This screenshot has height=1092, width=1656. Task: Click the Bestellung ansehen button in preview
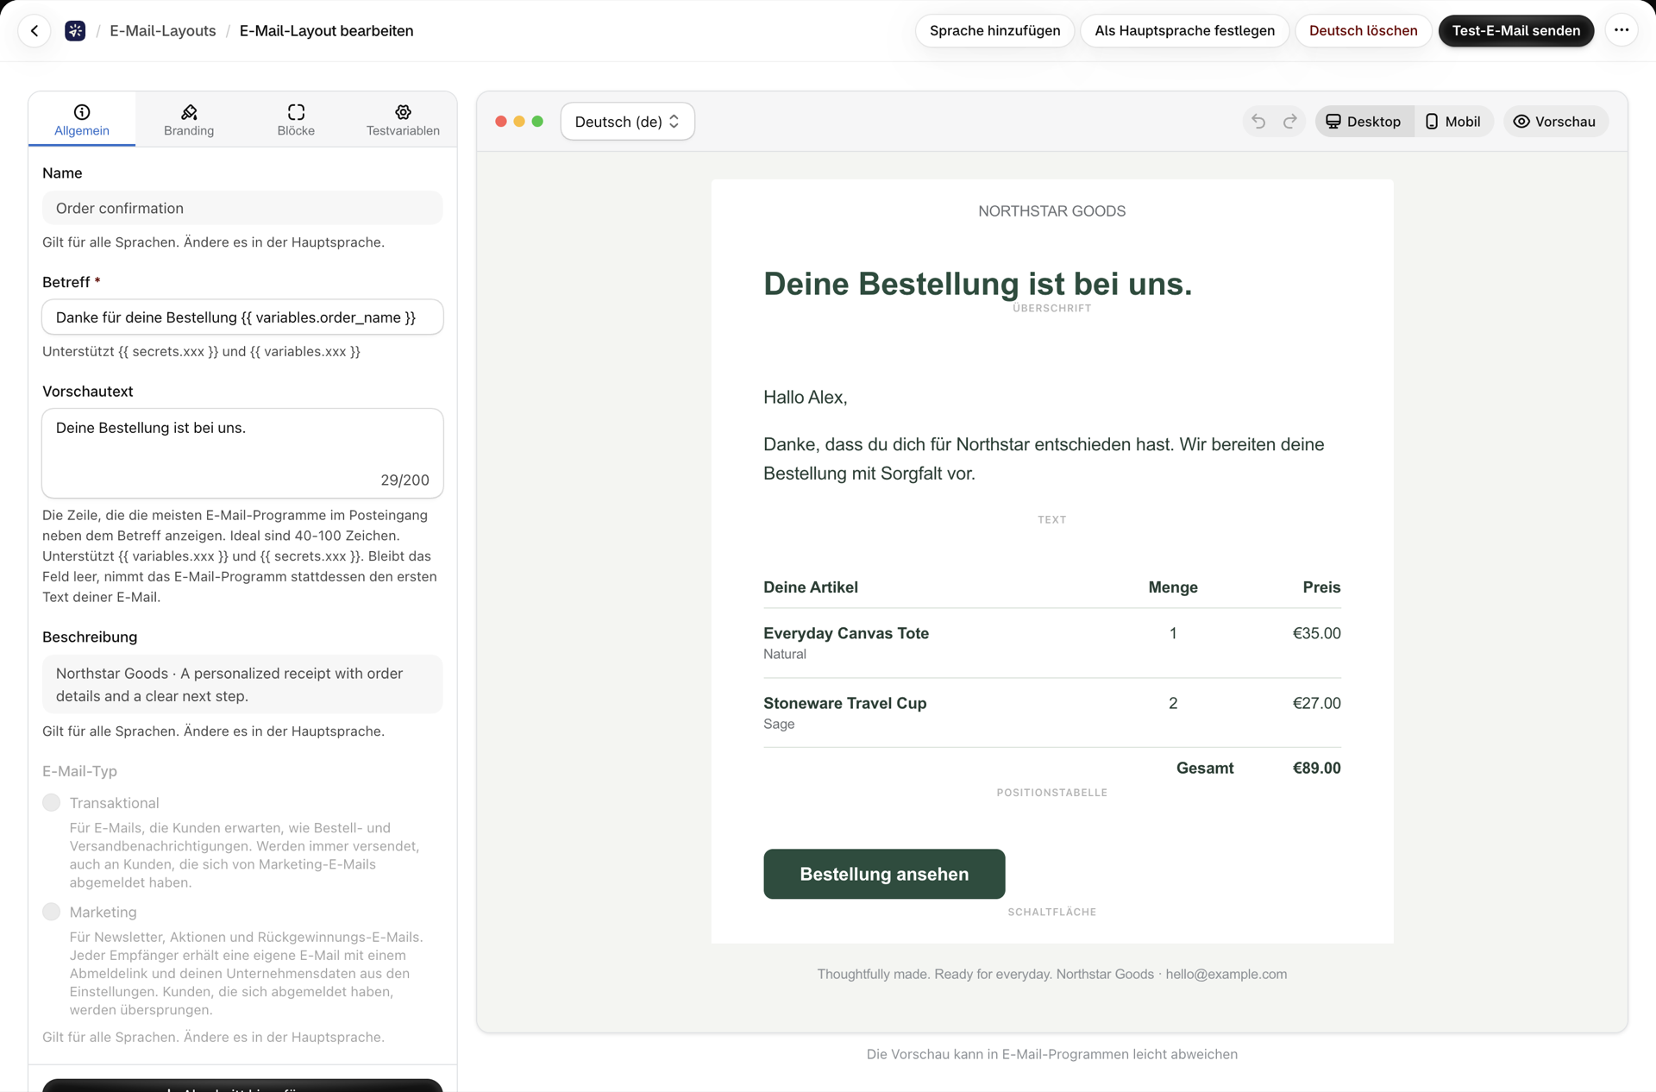[x=884, y=874]
